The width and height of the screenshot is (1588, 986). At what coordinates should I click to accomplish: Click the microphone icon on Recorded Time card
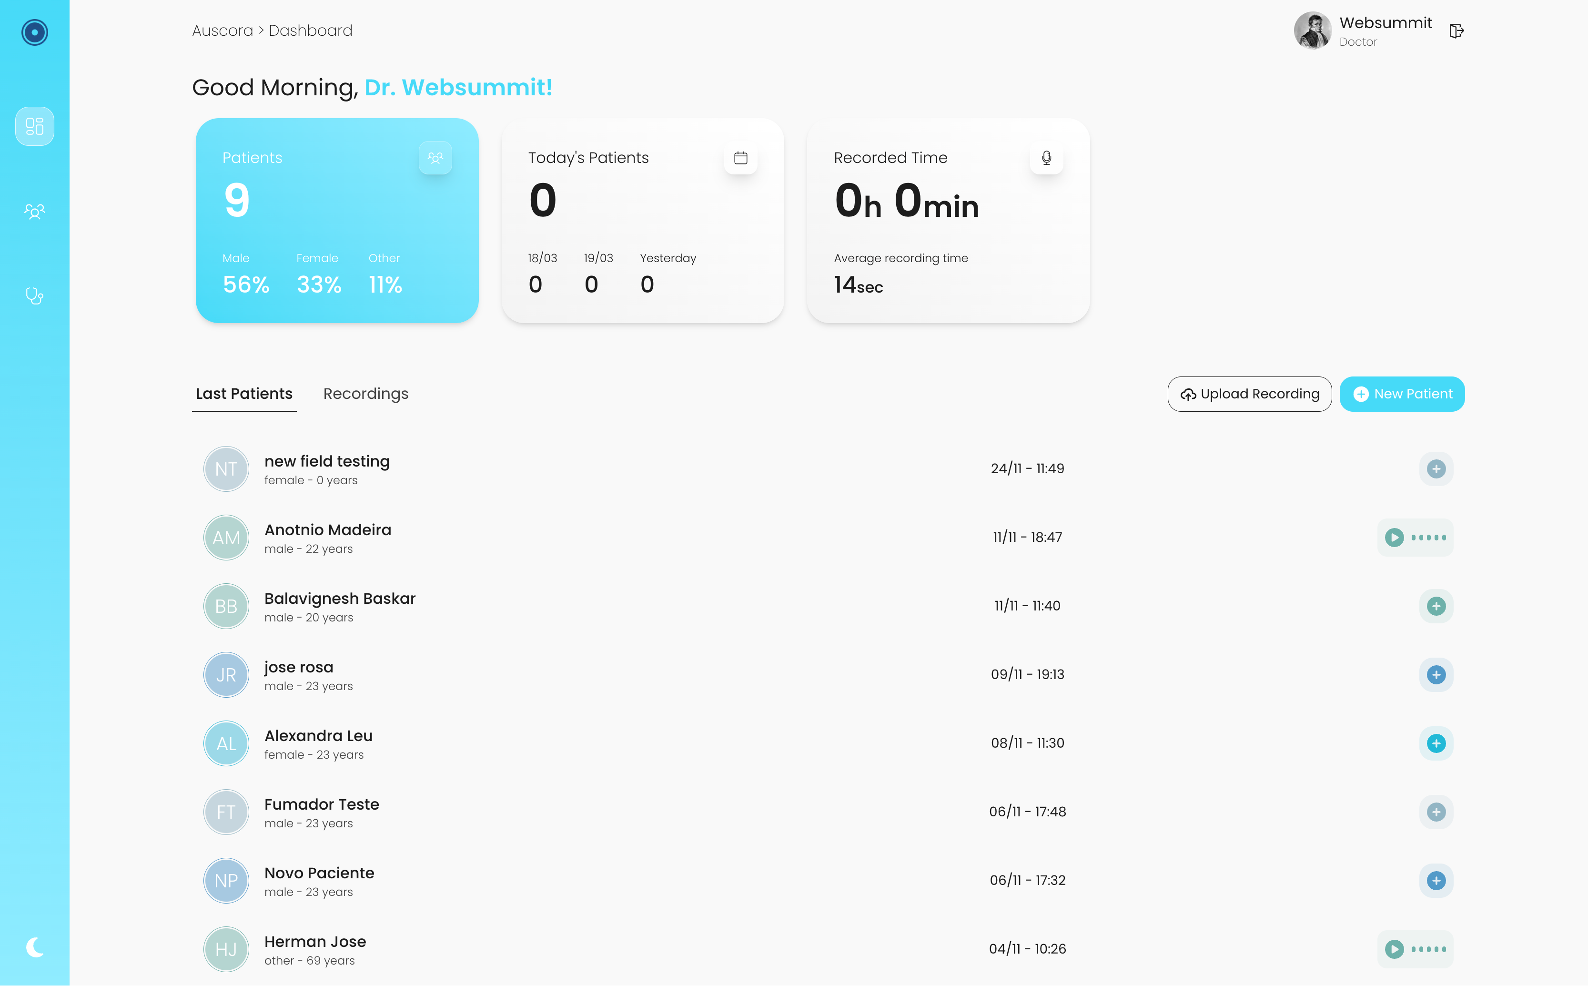pos(1046,158)
